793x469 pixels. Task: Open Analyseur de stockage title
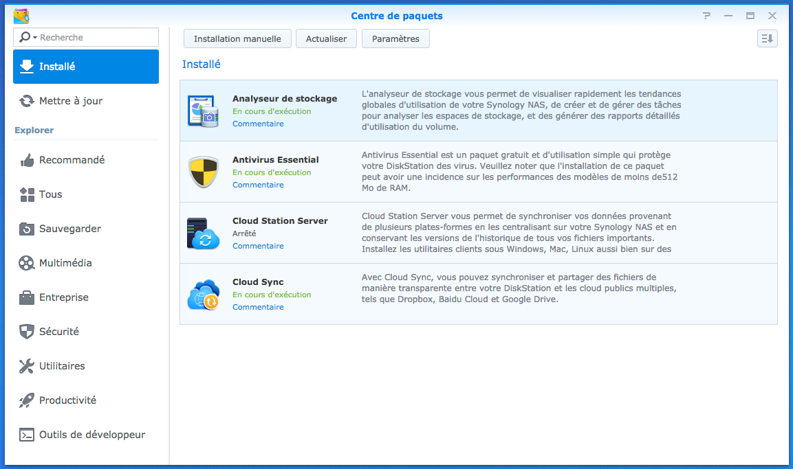tap(285, 98)
